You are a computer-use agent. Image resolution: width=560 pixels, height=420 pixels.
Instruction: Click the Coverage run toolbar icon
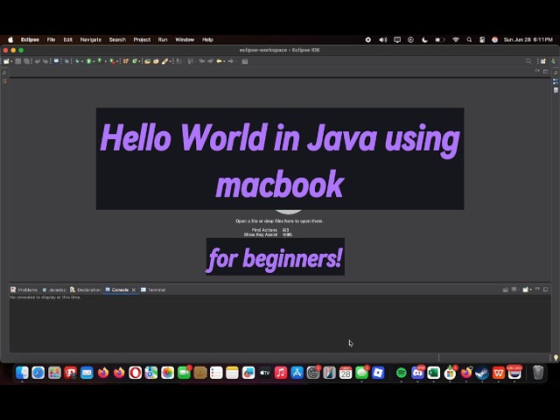(x=100, y=61)
